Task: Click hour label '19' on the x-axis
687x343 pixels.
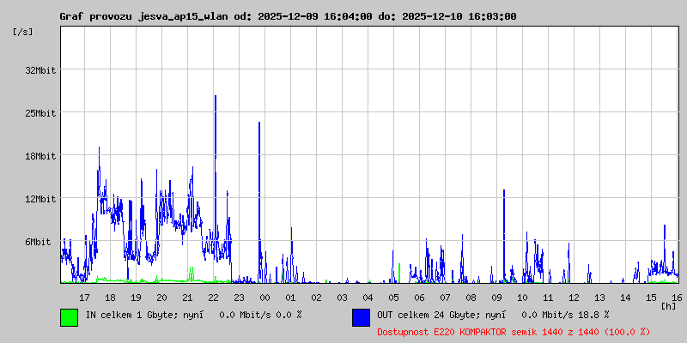Action: point(136,298)
